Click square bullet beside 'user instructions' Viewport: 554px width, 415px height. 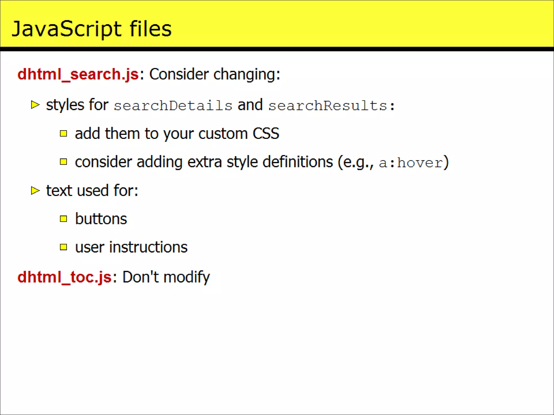(x=63, y=247)
